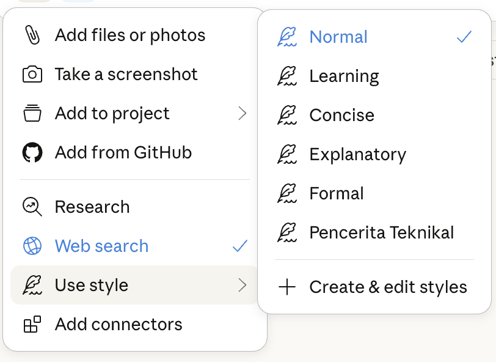Image resolution: width=496 pixels, height=362 pixels.
Task: Expand the Add to project submenu arrow
Action: point(243,114)
